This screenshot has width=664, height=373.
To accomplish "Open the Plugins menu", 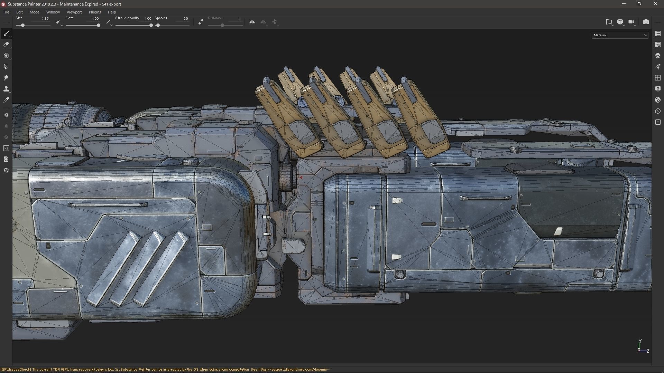I will [x=95, y=12].
